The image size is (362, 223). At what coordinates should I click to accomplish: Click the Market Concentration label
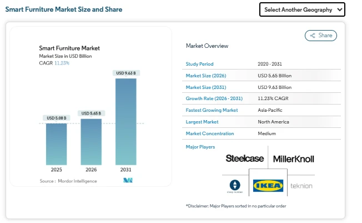pos(210,133)
